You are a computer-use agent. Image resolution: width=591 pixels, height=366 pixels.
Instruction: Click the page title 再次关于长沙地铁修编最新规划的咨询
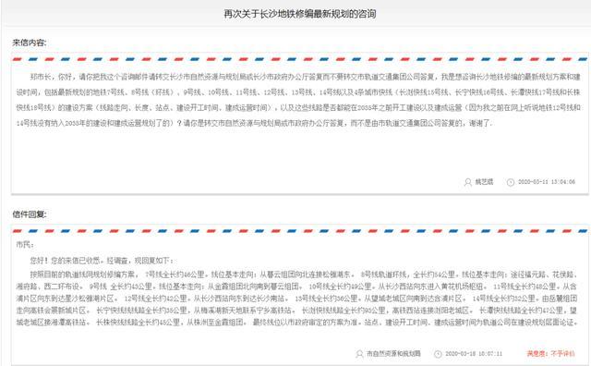click(x=300, y=14)
